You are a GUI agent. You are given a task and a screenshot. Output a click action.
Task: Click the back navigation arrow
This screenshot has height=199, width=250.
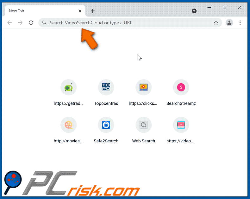pyautogui.click(x=9, y=23)
